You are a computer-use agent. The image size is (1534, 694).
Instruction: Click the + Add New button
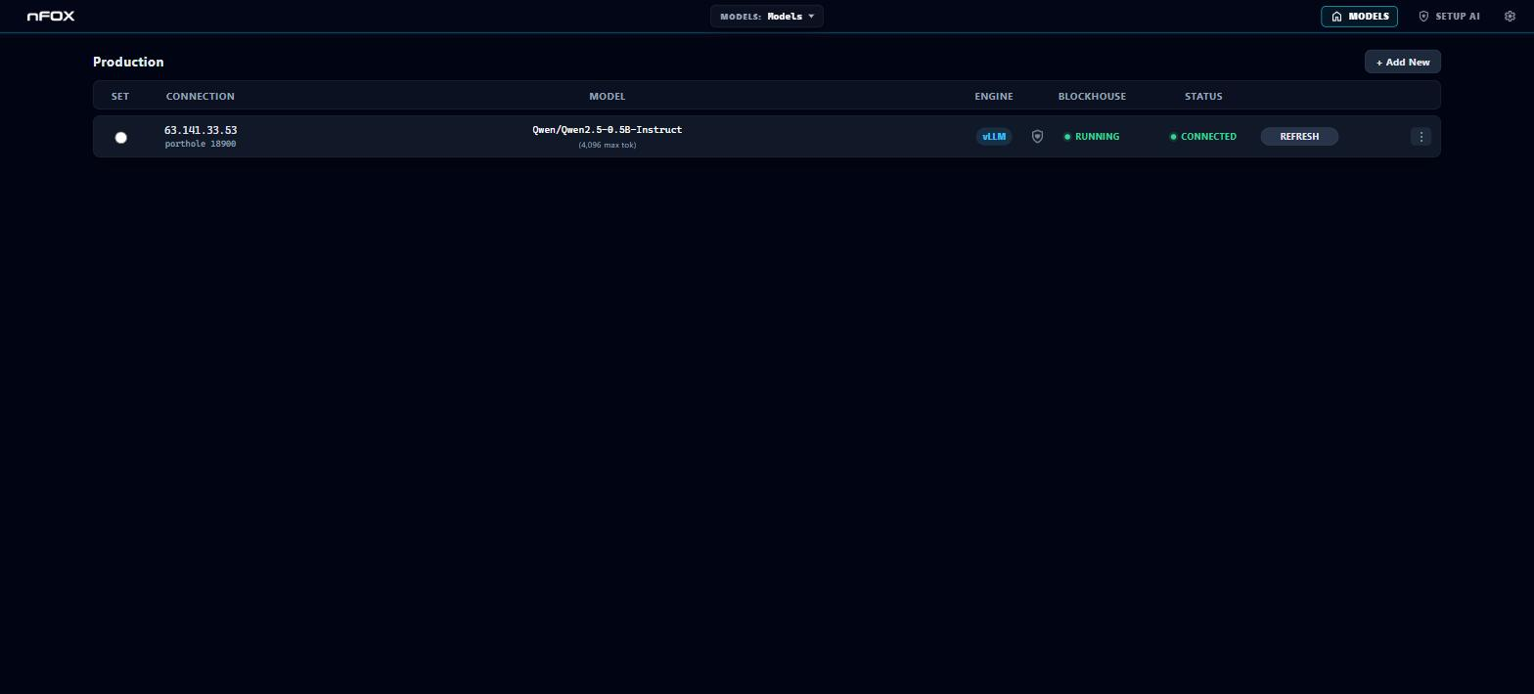(1403, 62)
